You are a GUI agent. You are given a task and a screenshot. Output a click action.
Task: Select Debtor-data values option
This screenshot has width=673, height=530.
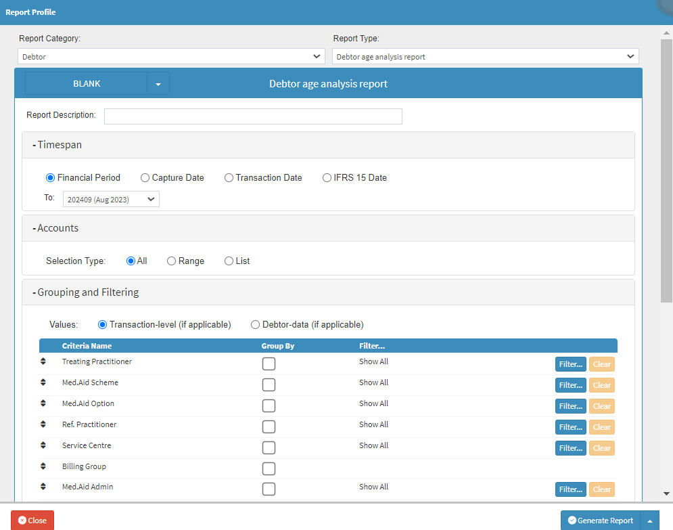255,325
